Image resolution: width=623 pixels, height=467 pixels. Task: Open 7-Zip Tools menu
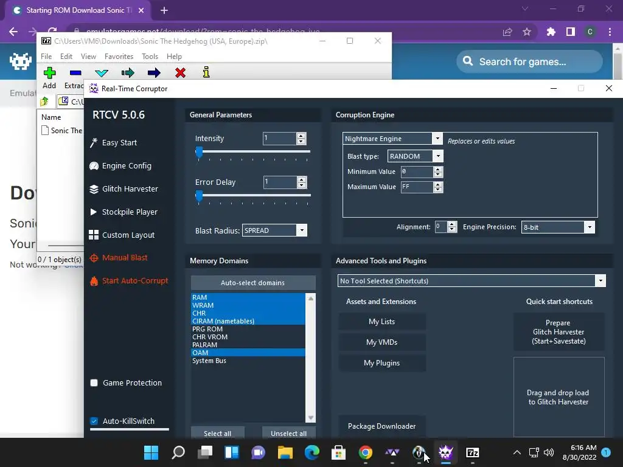coord(150,57)
